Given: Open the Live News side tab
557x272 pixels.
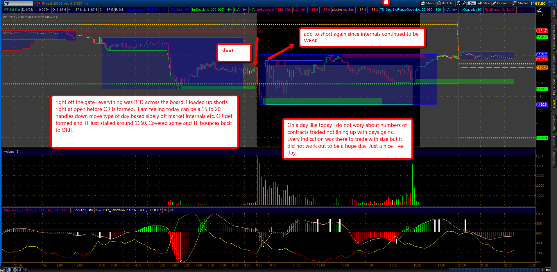Looking at the screenshot, I should click(554, 159).
